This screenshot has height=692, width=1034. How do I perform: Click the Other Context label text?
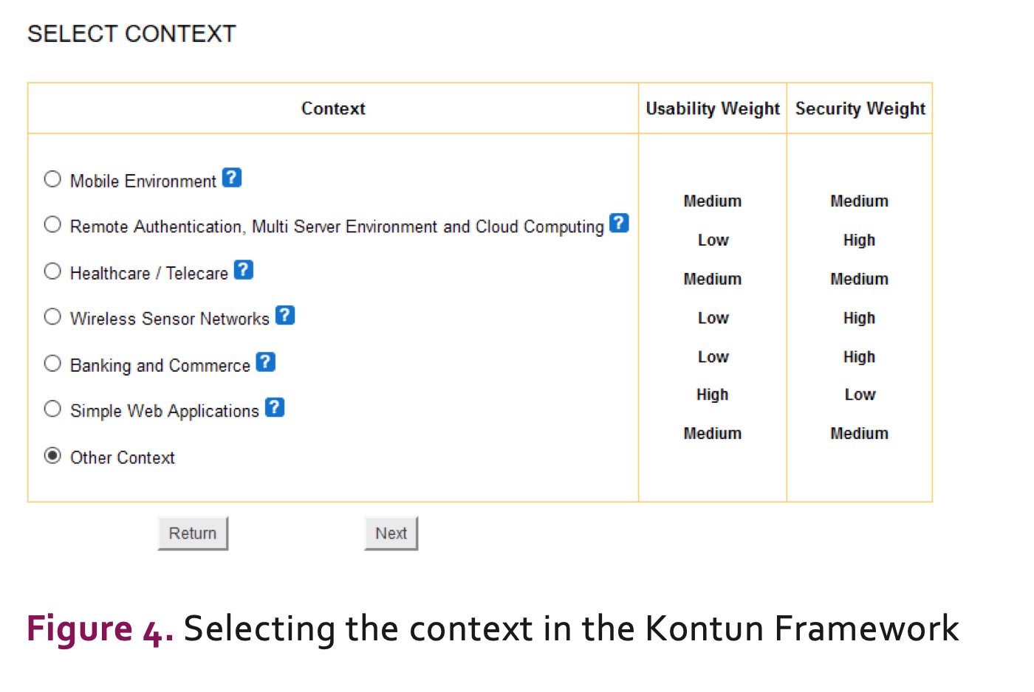(123, 457)
